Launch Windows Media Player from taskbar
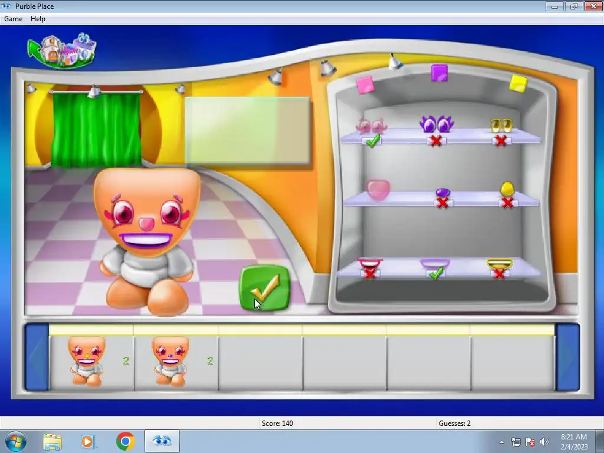Screen dimensions: 604x453 (x=88, y=442)
